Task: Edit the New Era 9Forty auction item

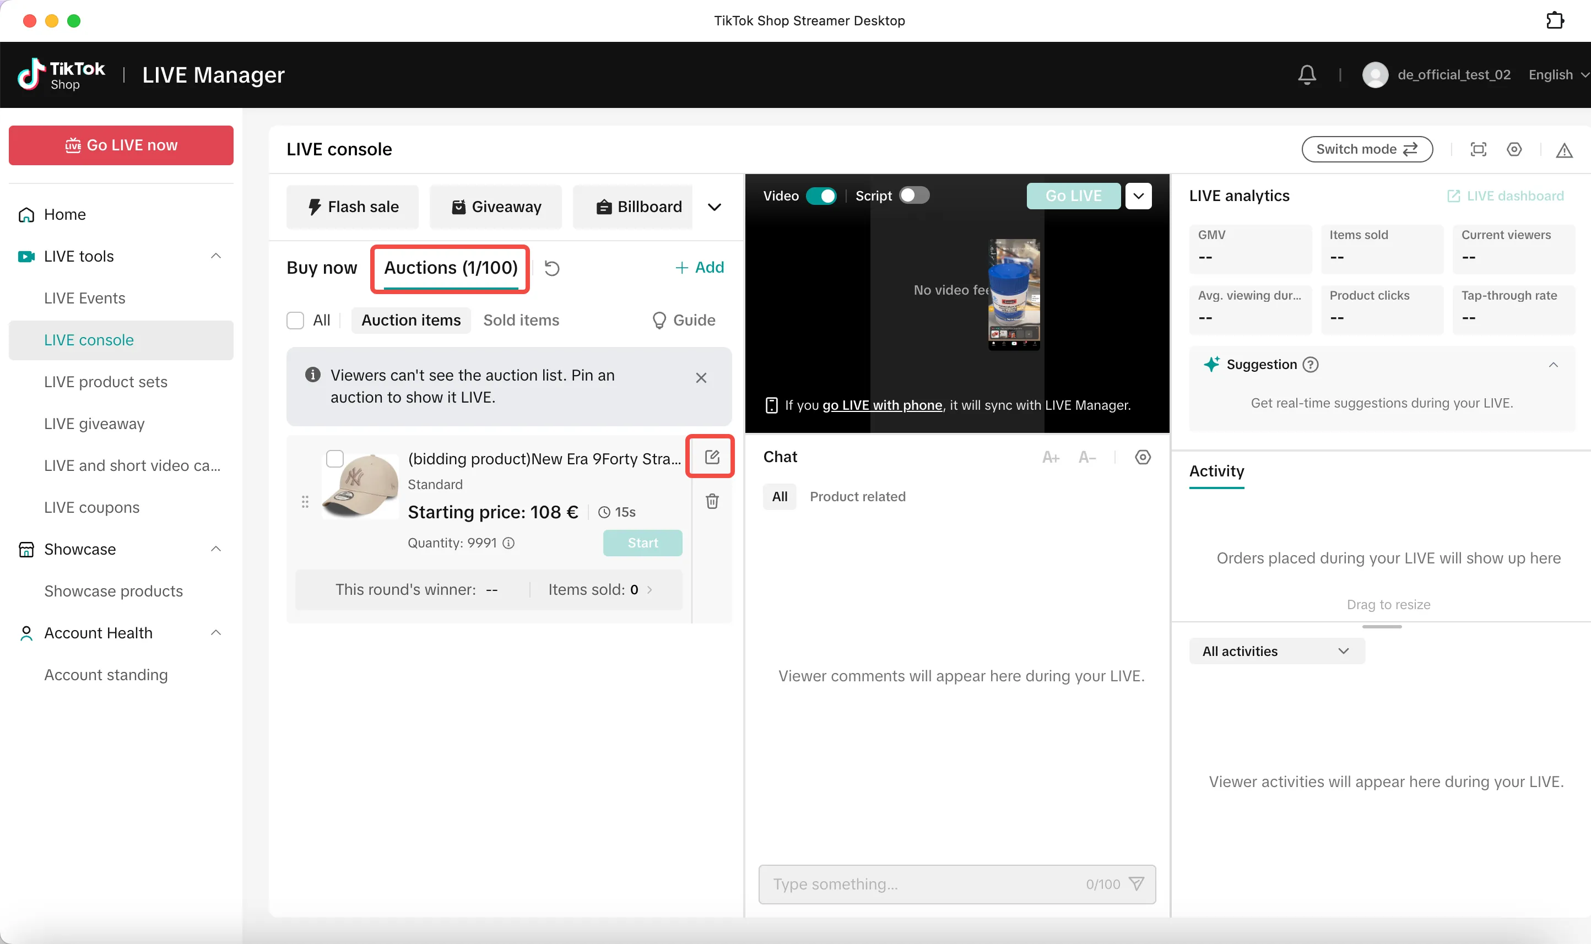Action: 712,457
